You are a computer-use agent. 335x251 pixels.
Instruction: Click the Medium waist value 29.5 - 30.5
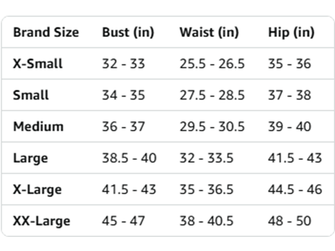tap(212, 126)
